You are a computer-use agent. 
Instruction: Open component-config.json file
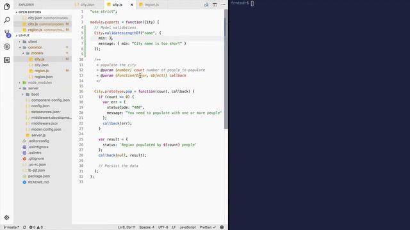pyautogui.click(x=51, y=100)
